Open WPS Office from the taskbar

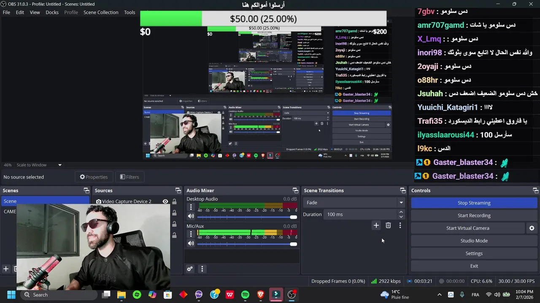tap(229, 295)
